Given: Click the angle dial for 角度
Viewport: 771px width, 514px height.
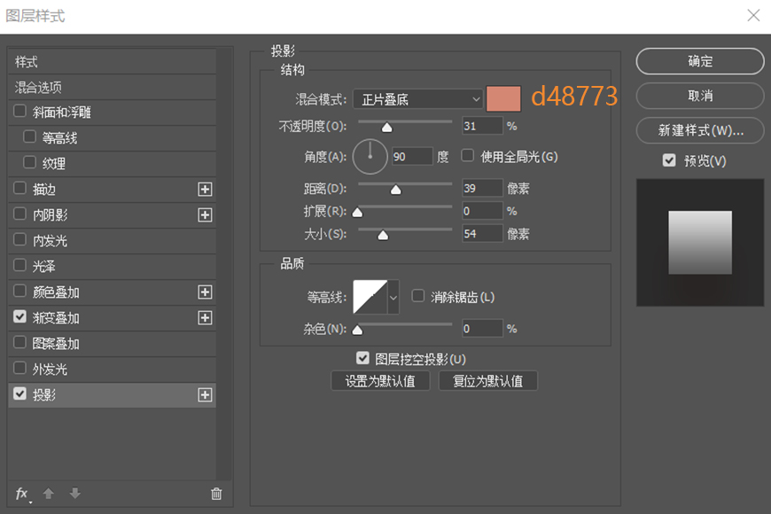Looking at the screenshot, I should click(x=370, y=156).
